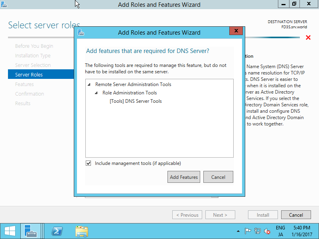319x239 pixels.
Task: Cancel the DNS Server features dialog
Action: [x=218, y=177]
